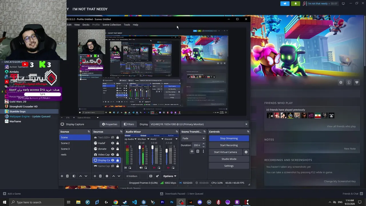The image size is (366, 206).
Task: Open the preview zoom dropdown beside Scale to Window
Action: [x=98, y=118]
